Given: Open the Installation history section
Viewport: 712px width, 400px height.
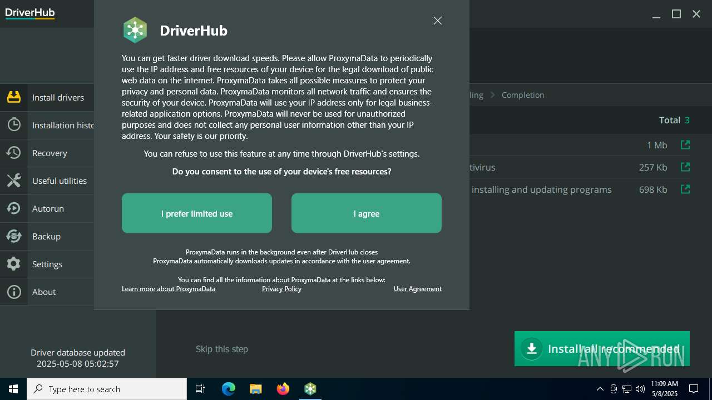Looking at the screenshot, I should (x=47, y=125).
